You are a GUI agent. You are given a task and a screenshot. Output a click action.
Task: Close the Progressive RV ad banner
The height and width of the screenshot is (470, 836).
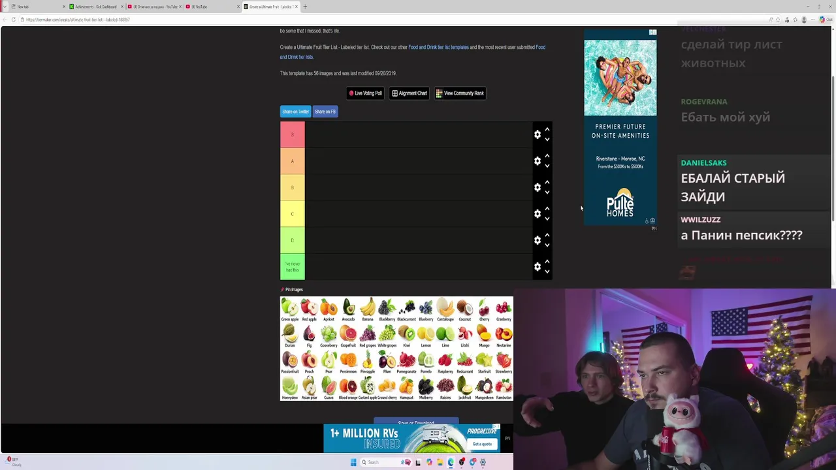click(497, 427)
